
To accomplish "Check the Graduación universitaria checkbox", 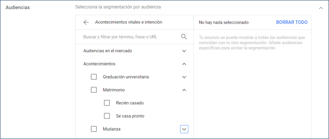I will tap(94, 77).
